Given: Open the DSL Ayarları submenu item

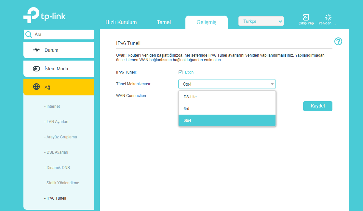Looking at the screenshot, I should click(x=56, y=152).
